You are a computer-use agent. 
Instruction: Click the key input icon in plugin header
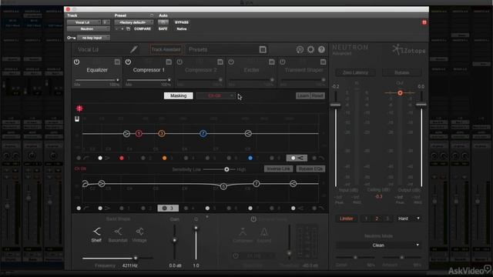71,38
